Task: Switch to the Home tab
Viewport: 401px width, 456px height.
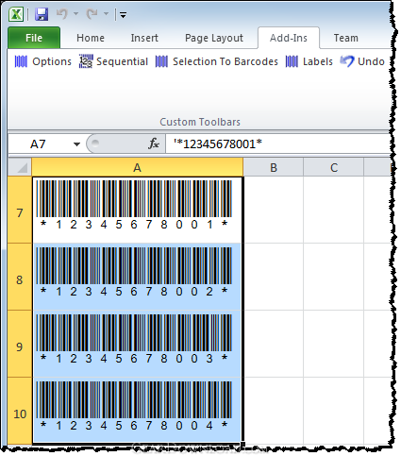Action: coord(91,38)
